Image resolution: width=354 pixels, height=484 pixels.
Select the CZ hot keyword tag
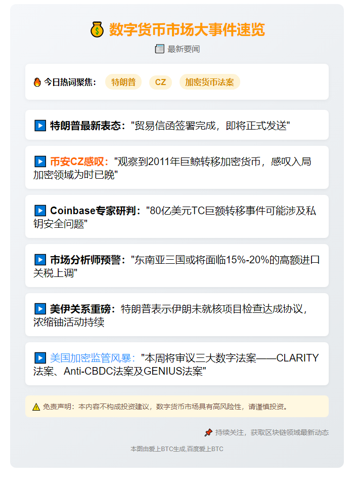coord(160,82)
